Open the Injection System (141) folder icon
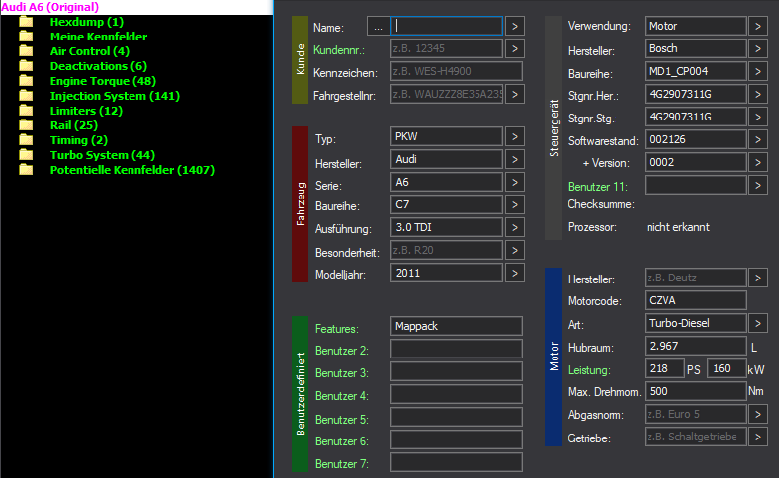 pos(26,96)
